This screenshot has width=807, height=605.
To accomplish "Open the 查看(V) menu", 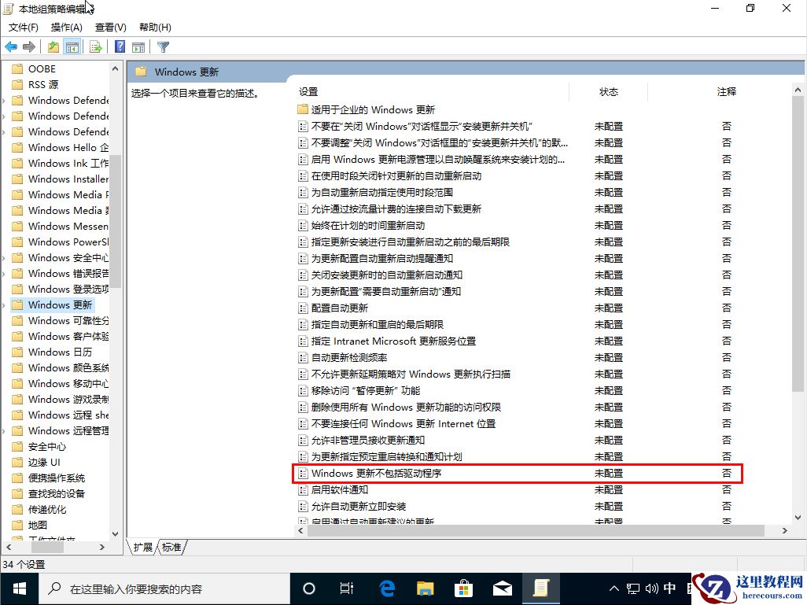I will 109,27.
